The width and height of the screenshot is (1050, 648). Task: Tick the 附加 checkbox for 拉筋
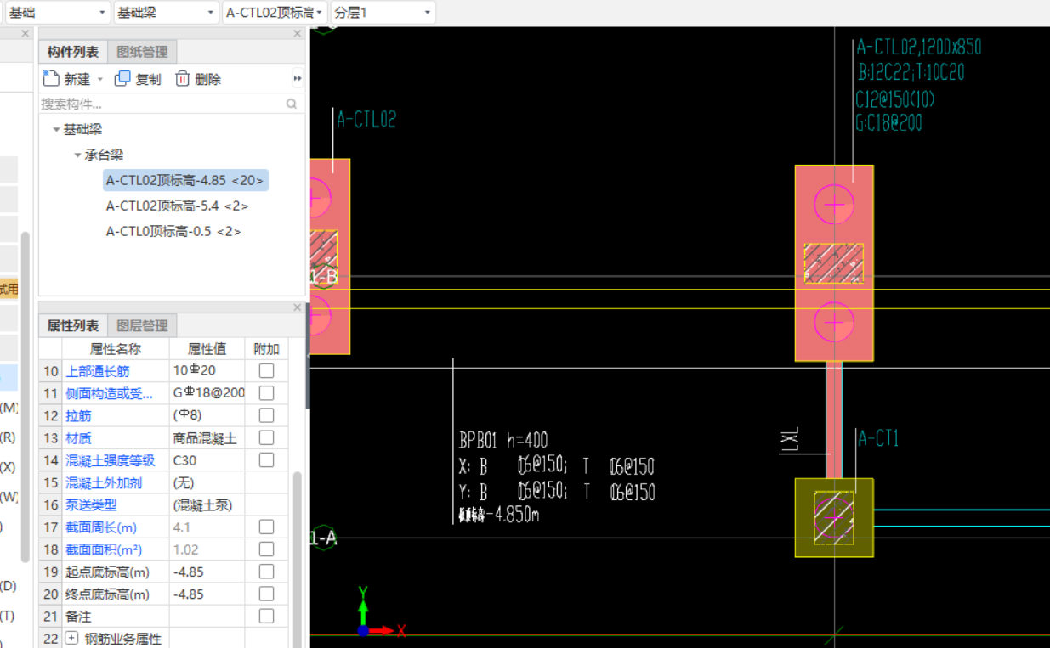(x=266, y=415)
